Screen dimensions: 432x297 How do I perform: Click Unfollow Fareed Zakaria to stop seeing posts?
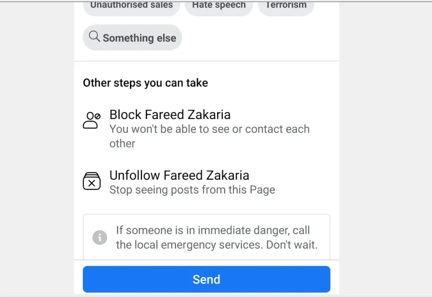[179, 175]
